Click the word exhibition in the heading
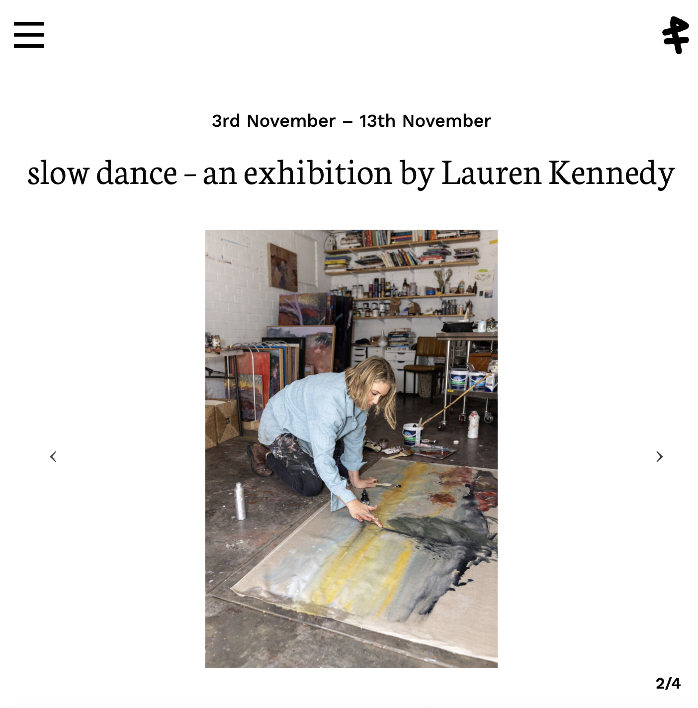This screenshot has width=698, height=708. pos(318,173)
